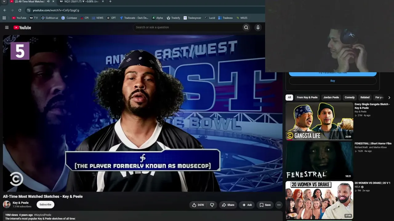Open the CPI bookmark
The image size is (394, 221).
point(84,18)
